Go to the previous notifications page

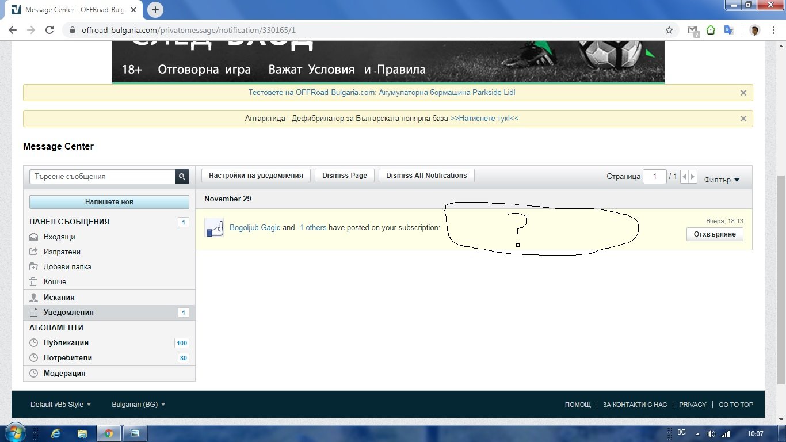point(684,177)
